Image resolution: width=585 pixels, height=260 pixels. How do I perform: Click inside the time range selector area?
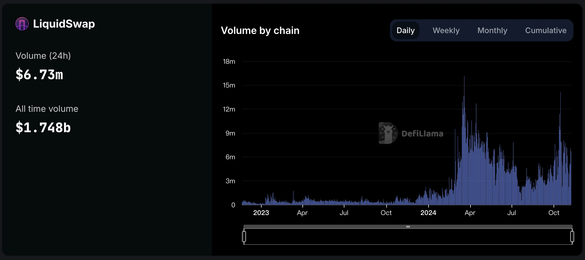pos(408,237)
